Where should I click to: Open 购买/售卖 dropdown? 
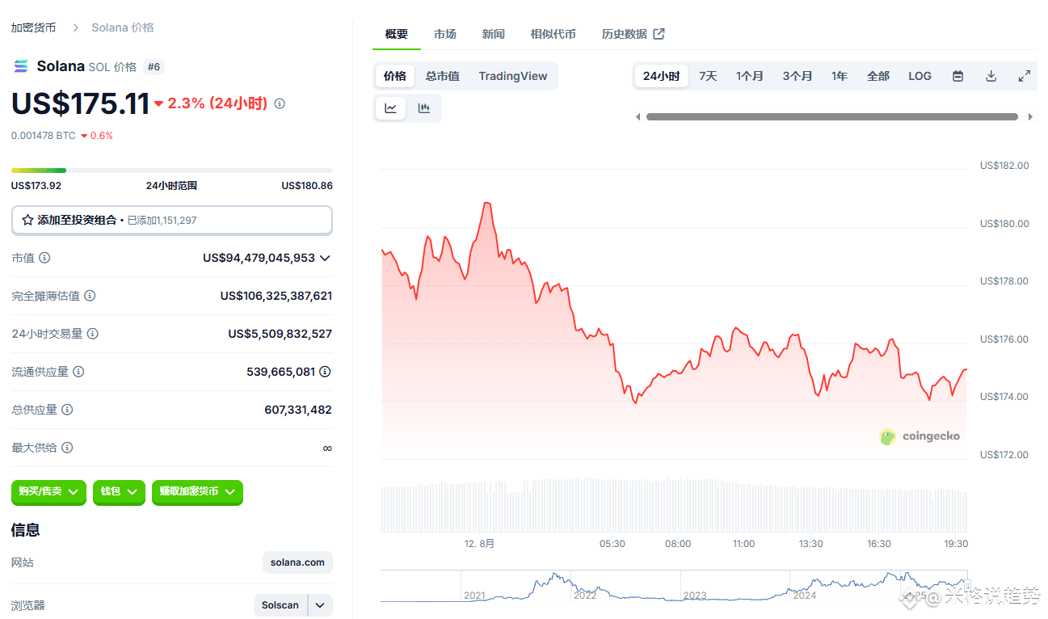point(48,491)
